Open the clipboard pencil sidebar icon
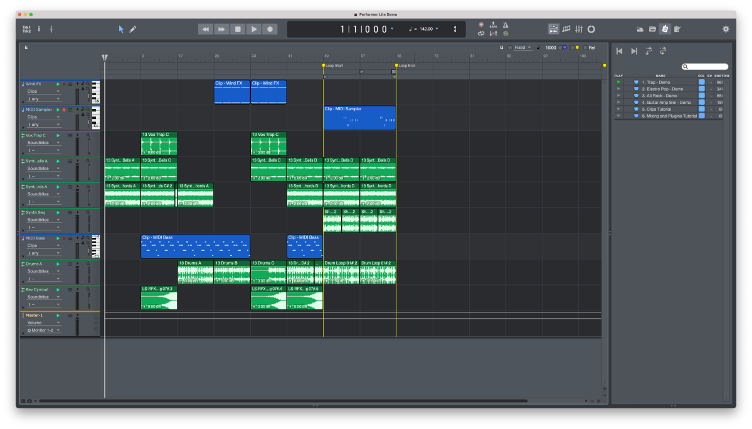The height and width of the screenshot is (429, 752). click(677, 29)
